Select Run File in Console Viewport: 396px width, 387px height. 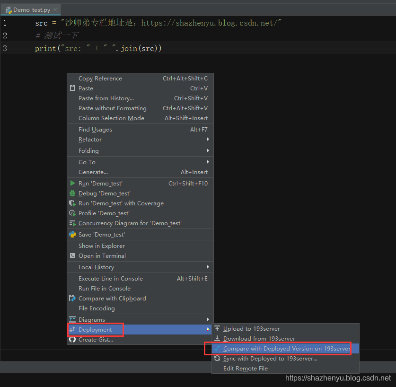click(140, 289)
